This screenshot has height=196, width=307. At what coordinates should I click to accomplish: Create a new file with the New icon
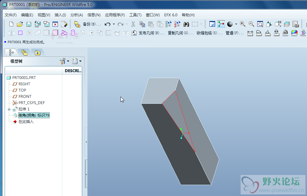coord(11,24)
